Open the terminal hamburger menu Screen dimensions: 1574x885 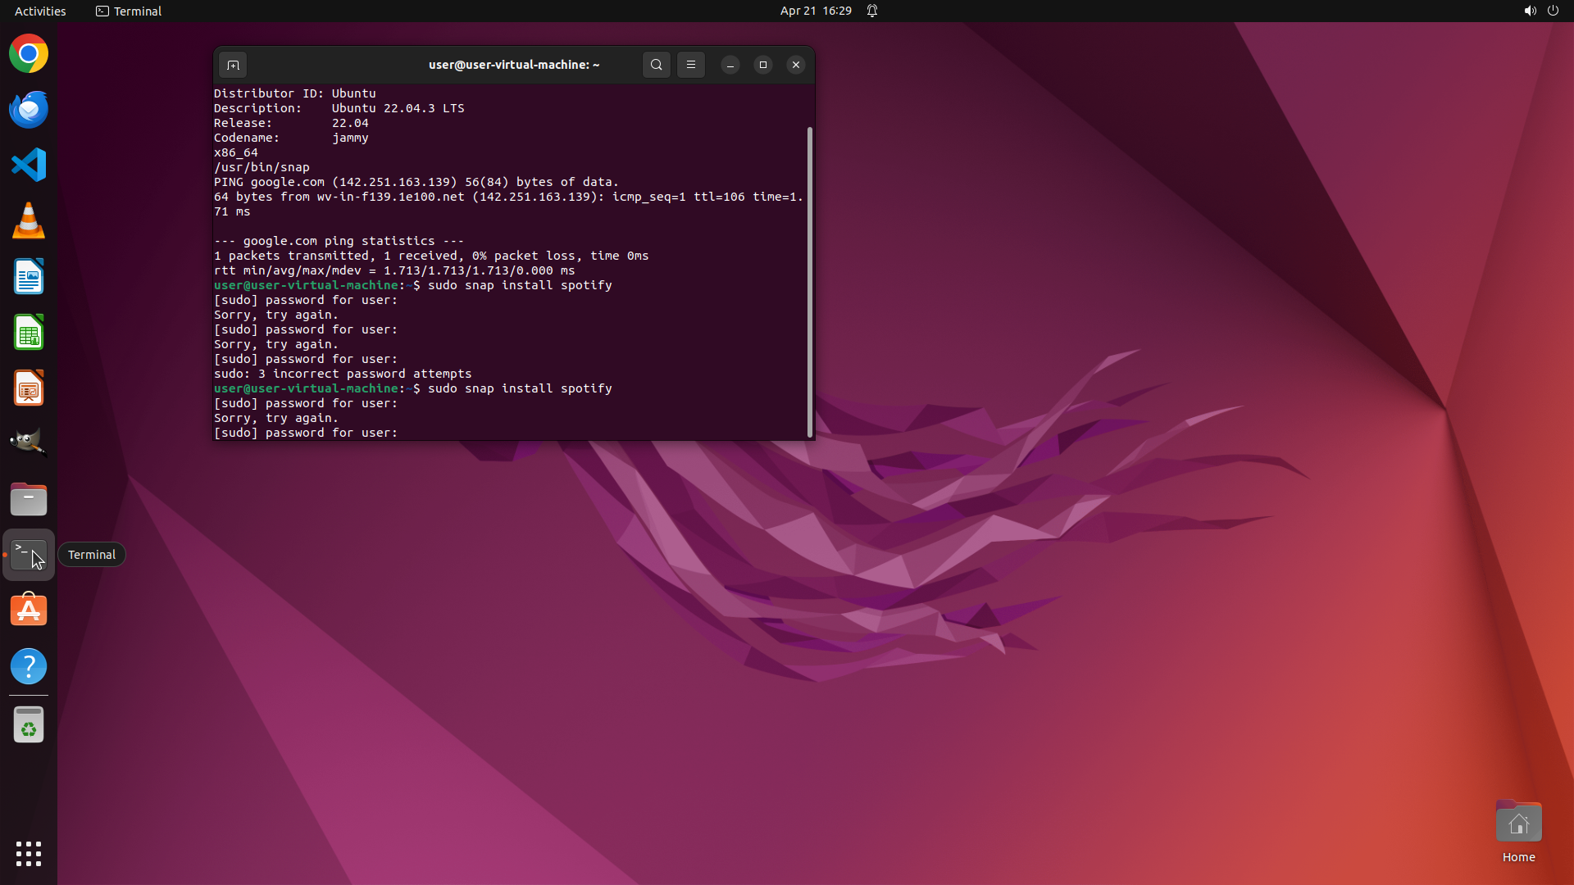pyautogui.click(x=691, y=65)
